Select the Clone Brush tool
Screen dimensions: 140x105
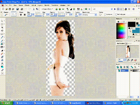pyautogui.click(x=2, y=44)
